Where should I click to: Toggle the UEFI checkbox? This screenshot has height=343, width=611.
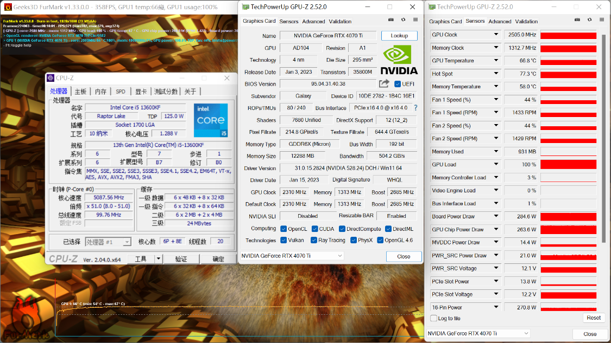point(398,84)
